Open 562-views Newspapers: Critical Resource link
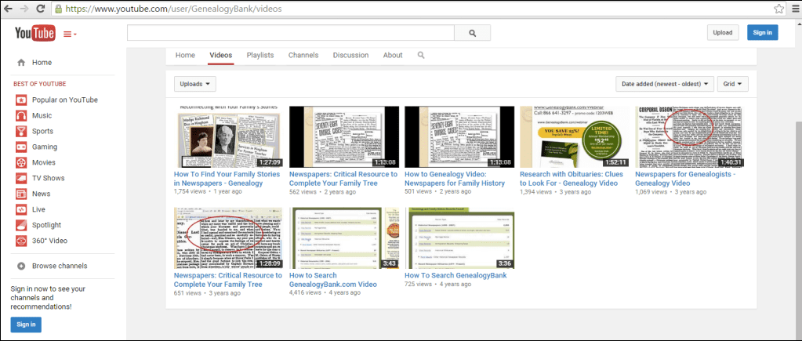802x341 pixels. [343, 179]
